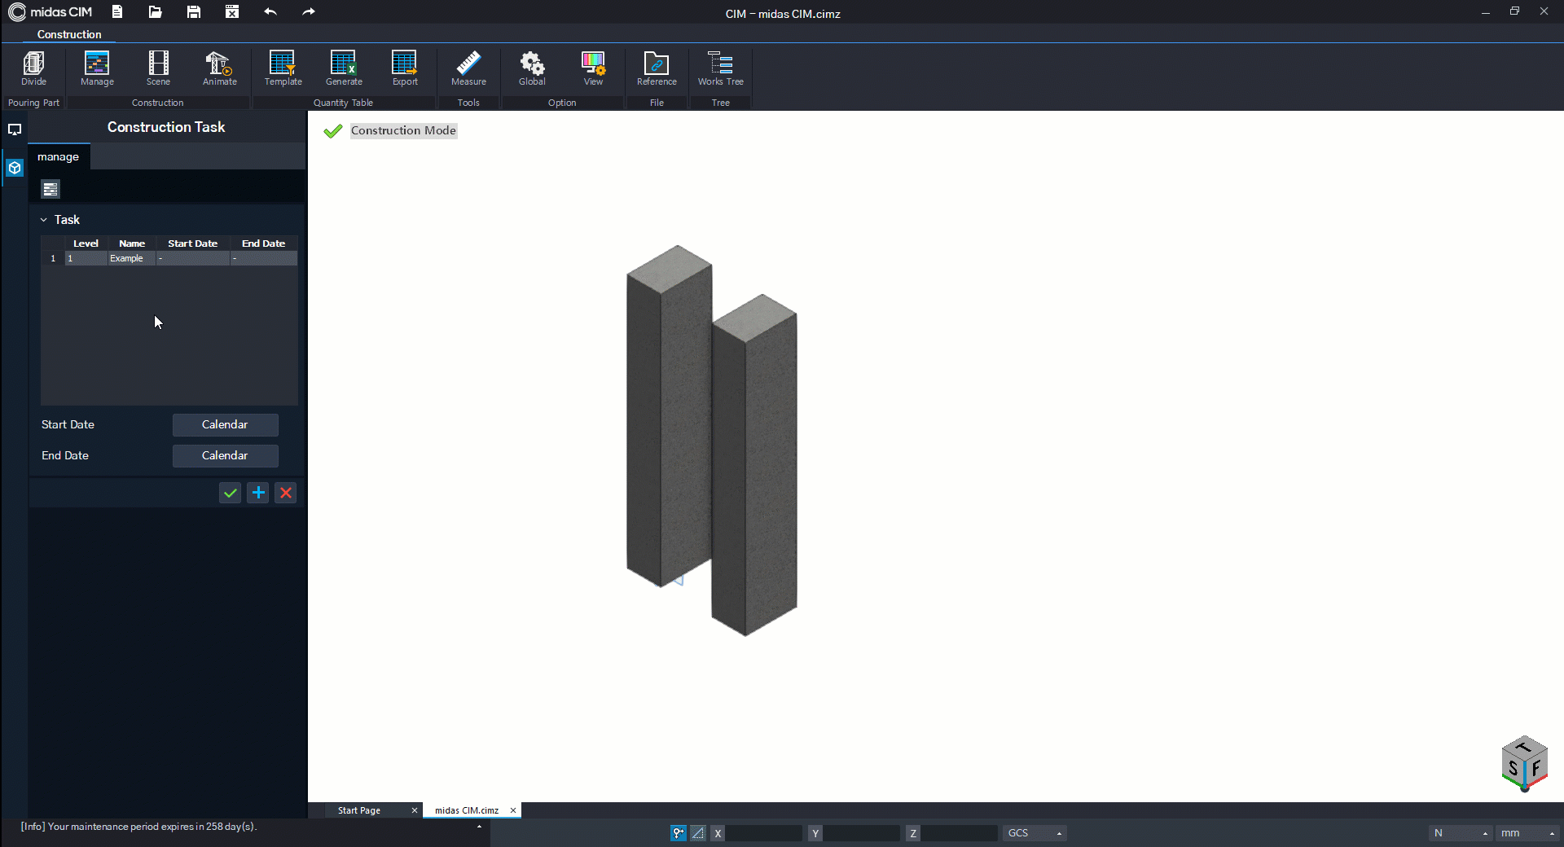The height and width of the screenshot is (847, 1564).
Task: Click Generate quantity table icon
Action: [344, 68]
